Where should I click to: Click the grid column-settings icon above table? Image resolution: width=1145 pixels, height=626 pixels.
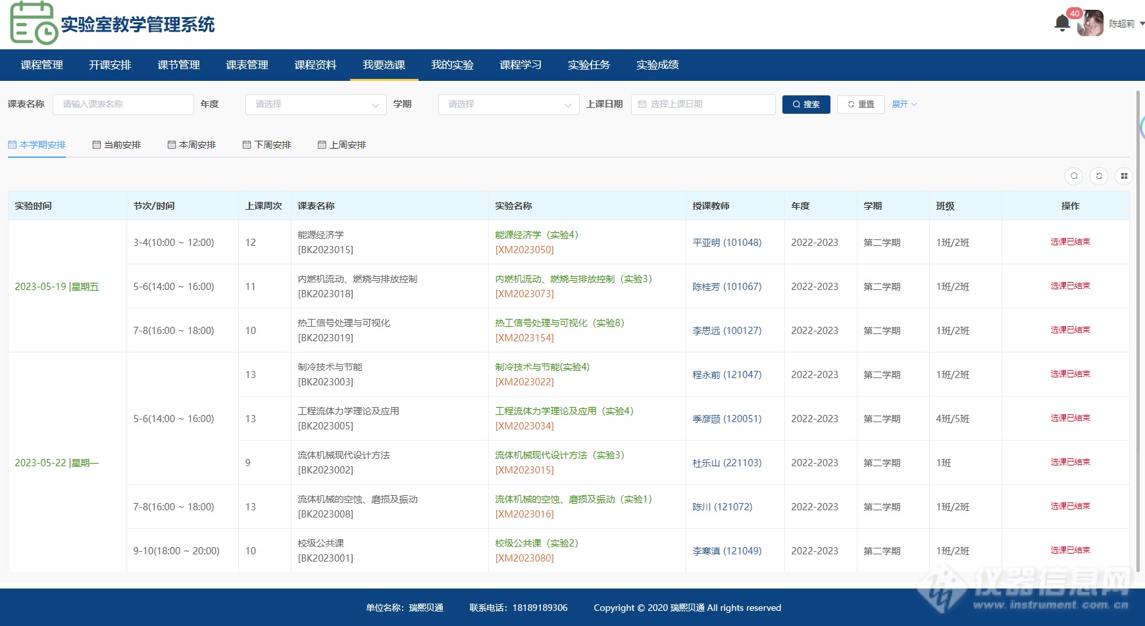click(x=1124, y=176)
